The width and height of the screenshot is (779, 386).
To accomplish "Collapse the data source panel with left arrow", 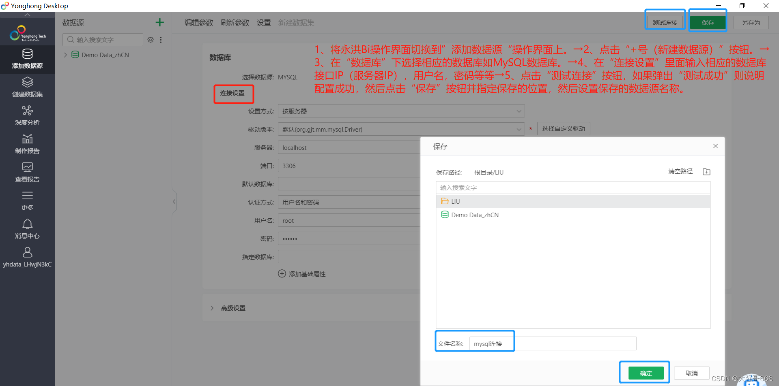I will [174, 201].
